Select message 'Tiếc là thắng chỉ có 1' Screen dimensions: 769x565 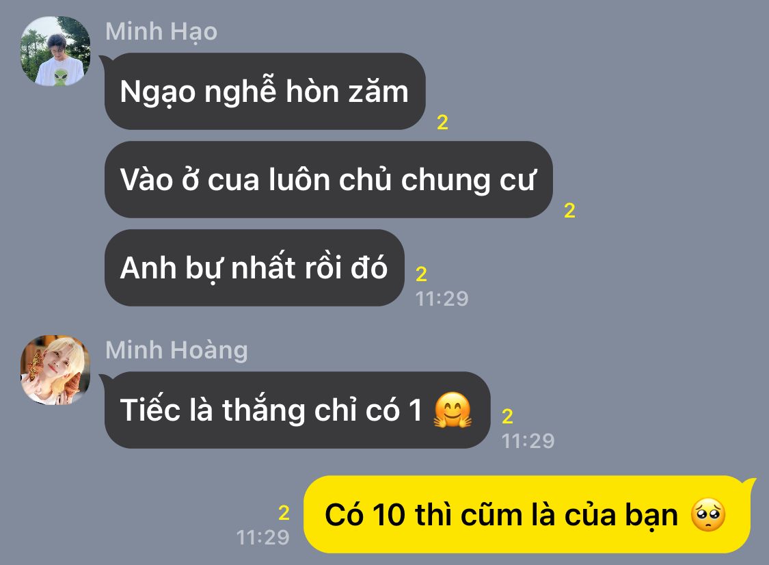297,410
